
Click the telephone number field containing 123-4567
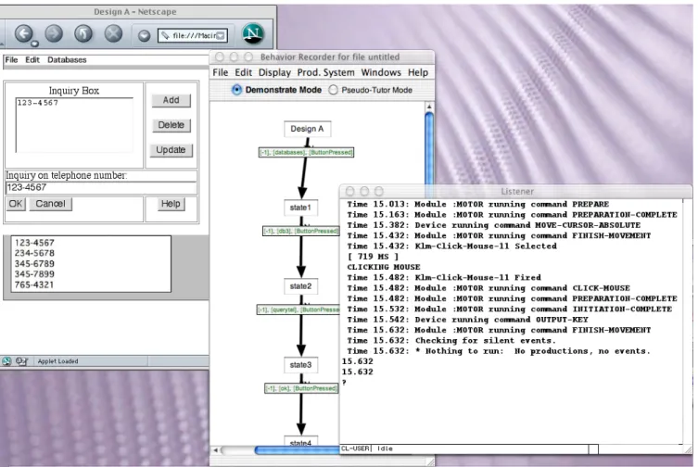(101, 187)
